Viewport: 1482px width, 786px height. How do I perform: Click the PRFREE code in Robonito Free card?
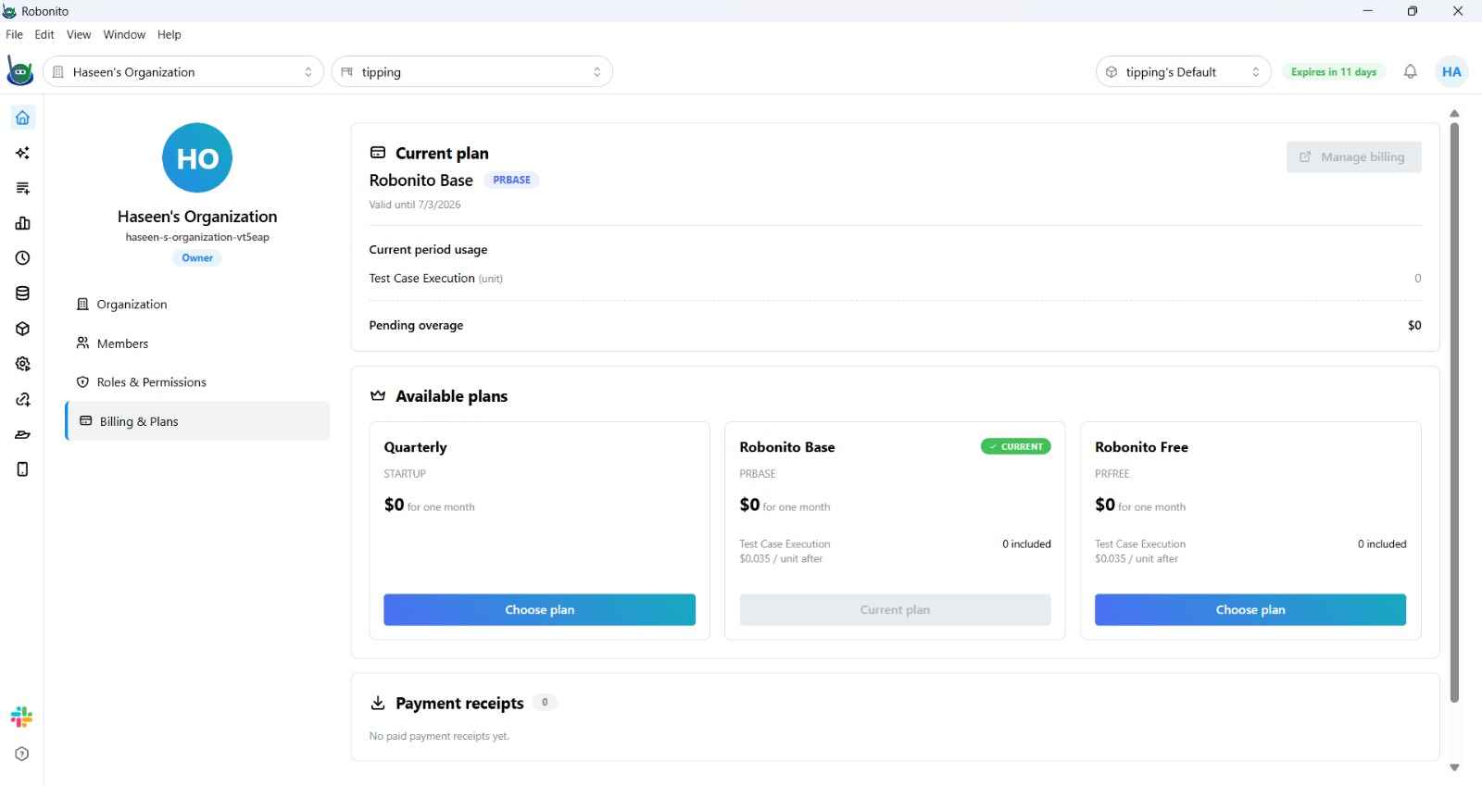(1112, 473)
